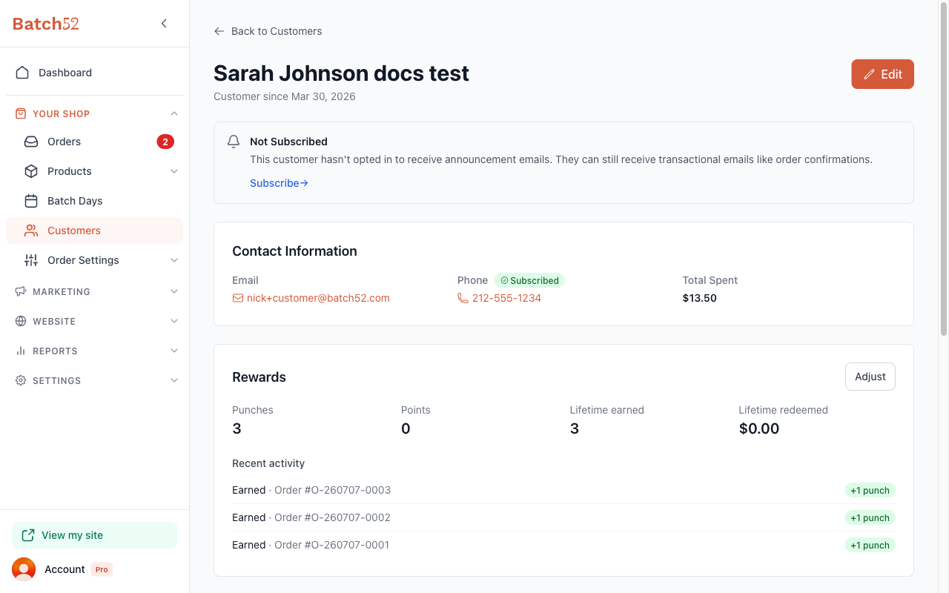Viewport: 949px width, 593px height.
Task: Click the Orders inbox icon
Action: pyautogui.click(x=31, y=142)
